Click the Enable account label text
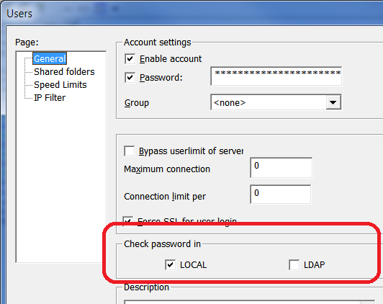 [171, 59]
